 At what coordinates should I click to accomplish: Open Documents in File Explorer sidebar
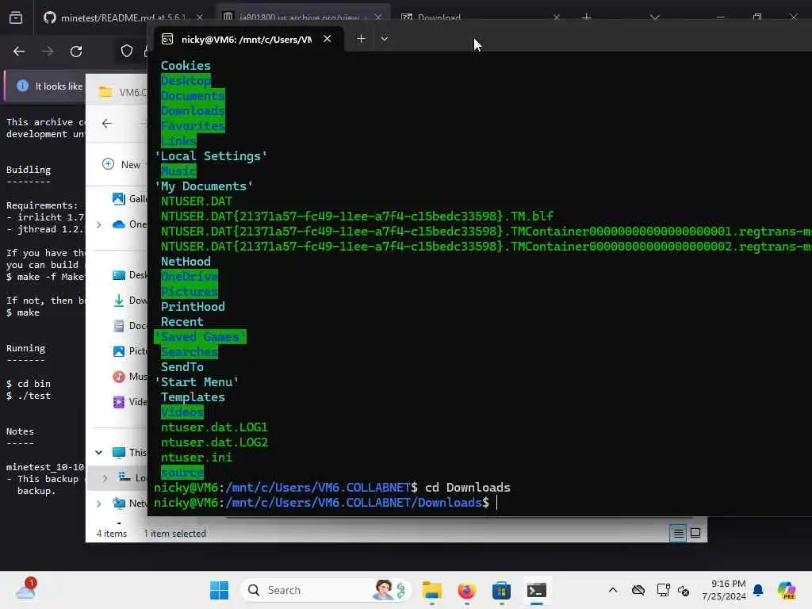coord(129,326)
